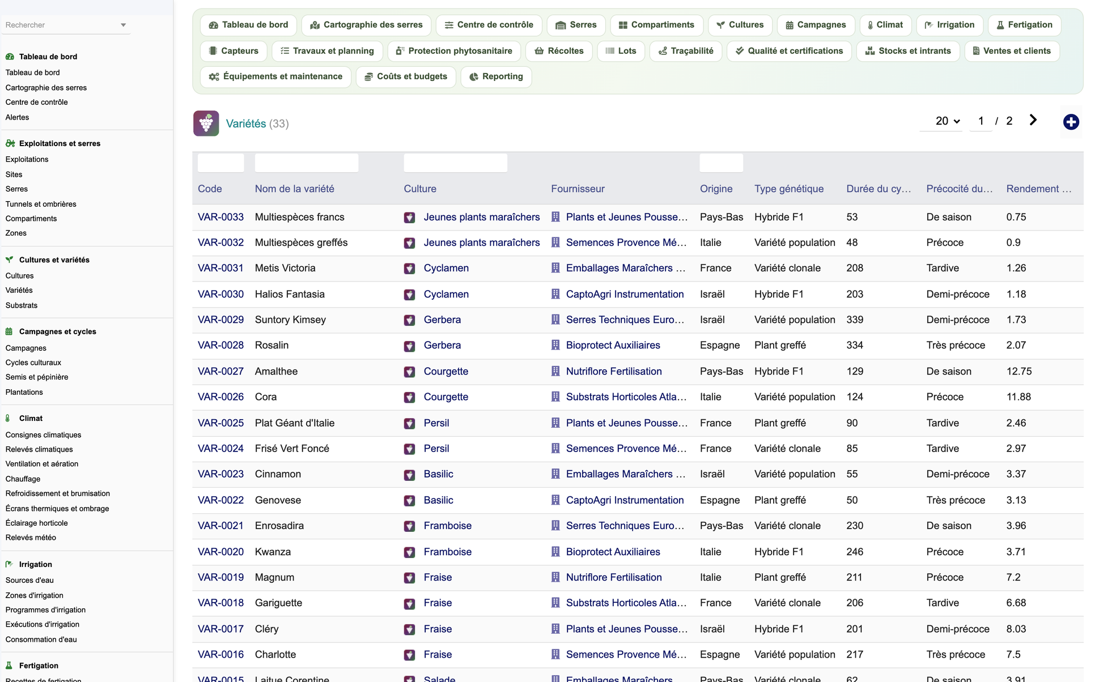
Task: Open Nutriflore Fertilisation link in VAR-0019 row
Action: tap(614, 577)
